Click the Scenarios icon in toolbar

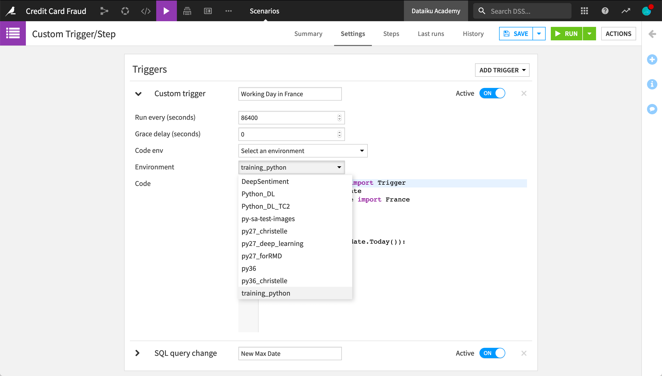point(165,10)
